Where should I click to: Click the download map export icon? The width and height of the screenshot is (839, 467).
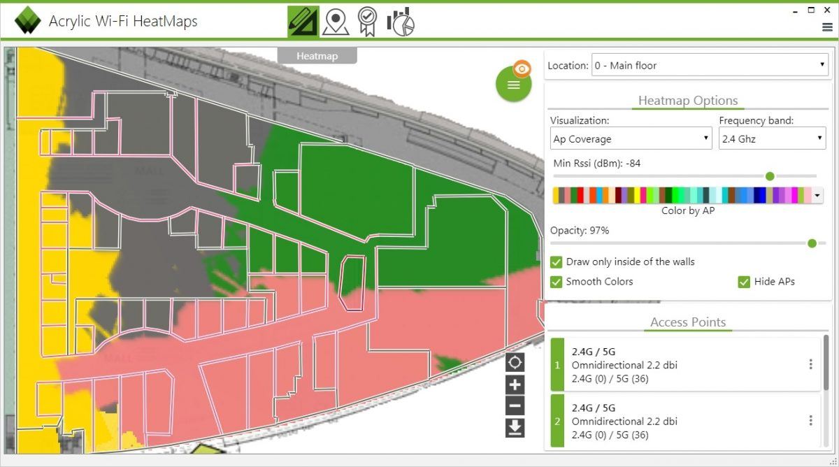(515, 427)
